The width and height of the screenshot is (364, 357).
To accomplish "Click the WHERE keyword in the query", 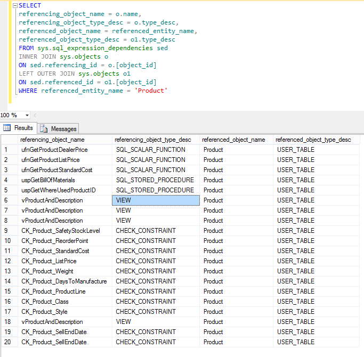I will pyautogui.click(x=28, y=91).
